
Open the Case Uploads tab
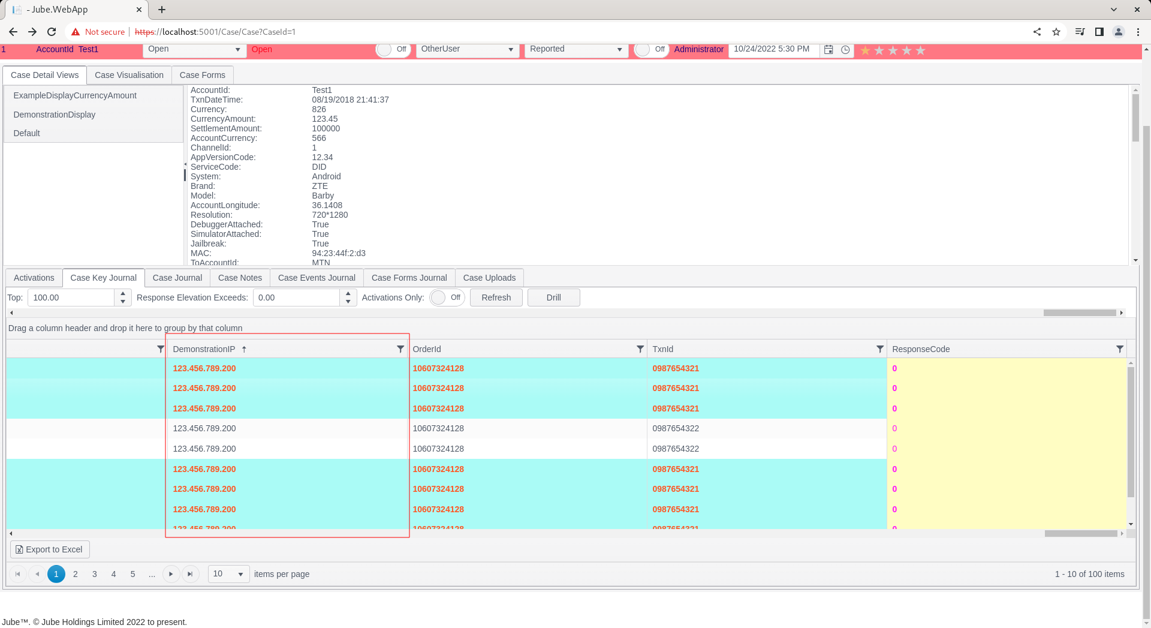click(489, 278)
